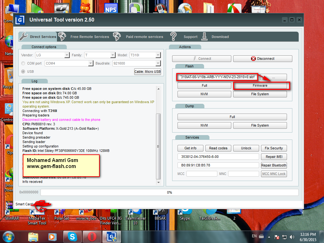Click the Fix Security button
This screenshot has width=324, height=243.
[x=274, y=148]
